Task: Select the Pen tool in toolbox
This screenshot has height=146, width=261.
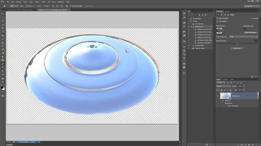Action: pos(3,64)
